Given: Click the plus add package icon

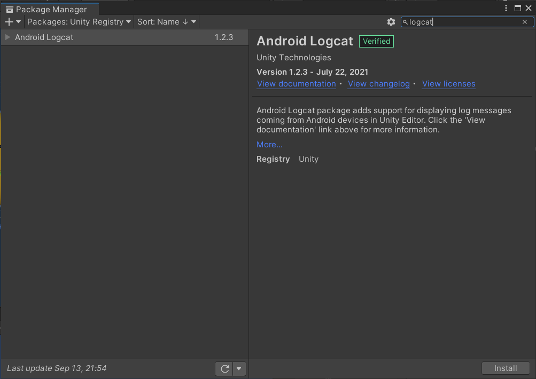Looking at the screenshot, I should (x=9, y=22).
